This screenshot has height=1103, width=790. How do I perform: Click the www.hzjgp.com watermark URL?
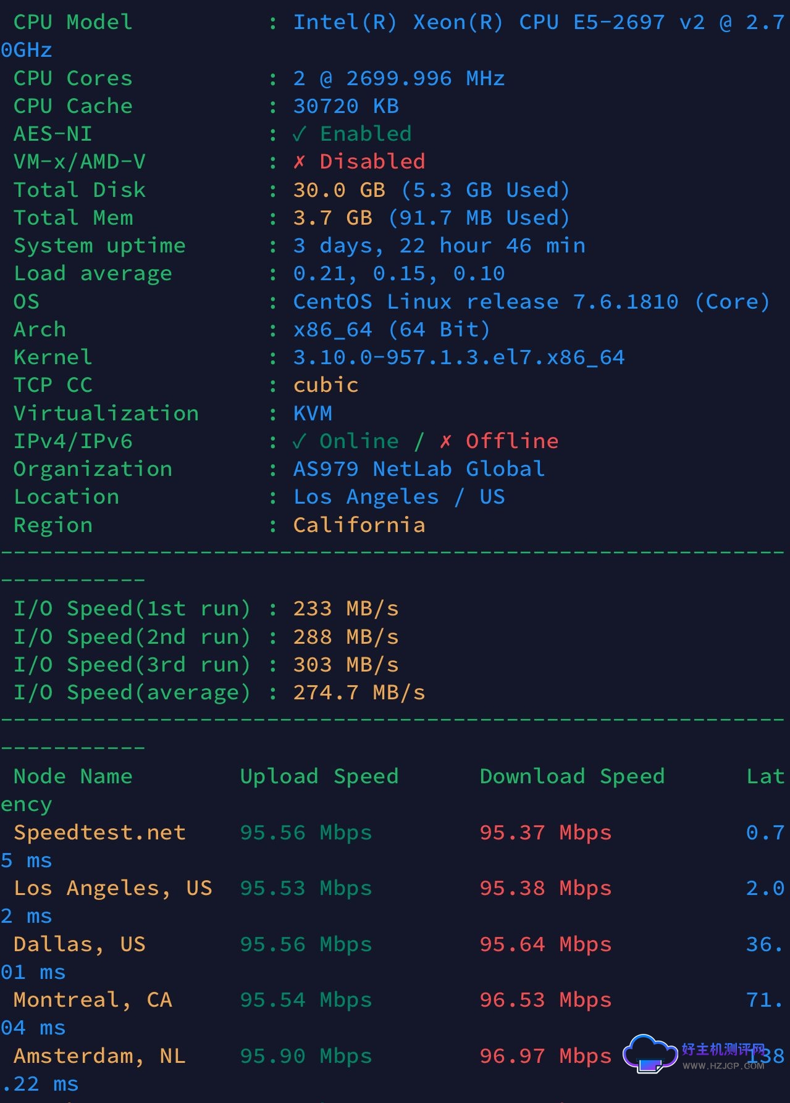(x=723, y=1066)
